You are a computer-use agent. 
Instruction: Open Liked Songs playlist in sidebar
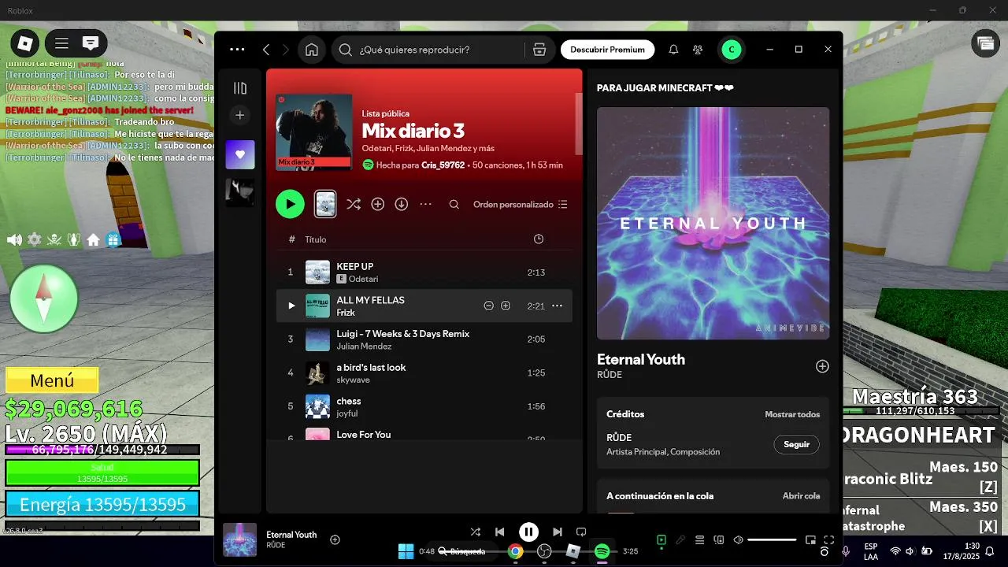click(240, 154)
